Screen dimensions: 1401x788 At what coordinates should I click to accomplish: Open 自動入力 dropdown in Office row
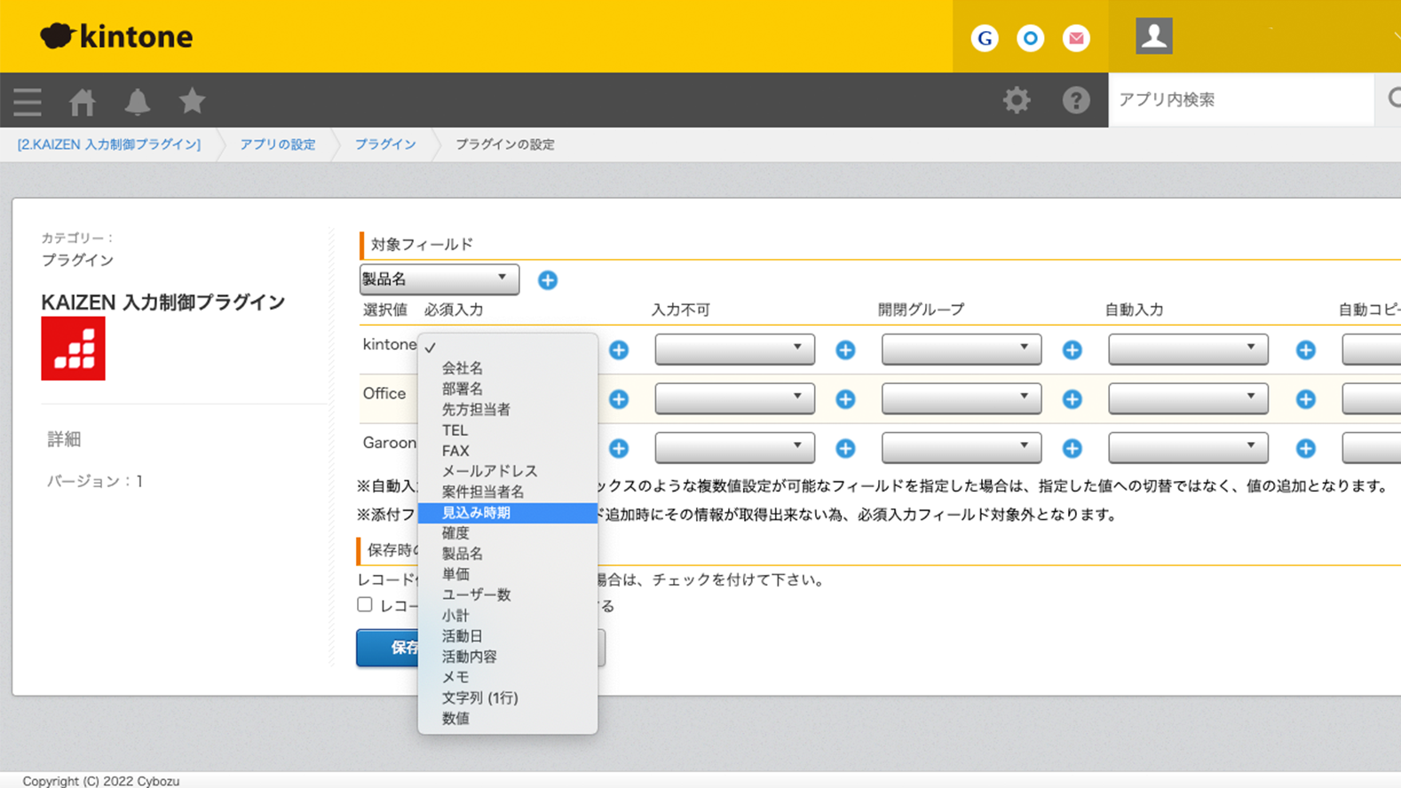click(1188, 398)
